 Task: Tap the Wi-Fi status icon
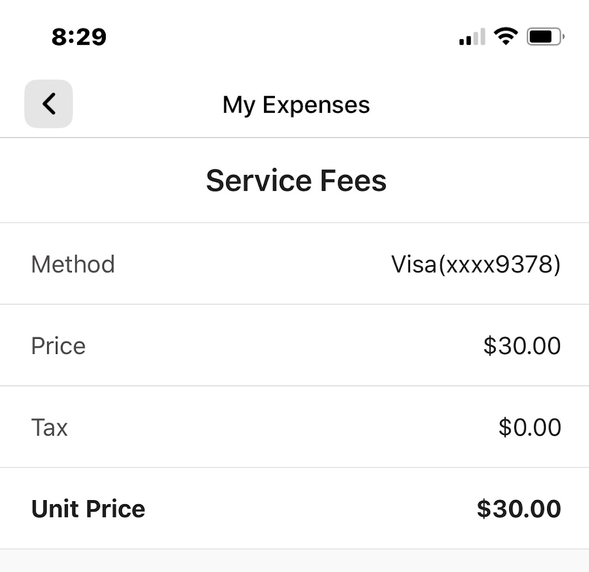point(506,37)
